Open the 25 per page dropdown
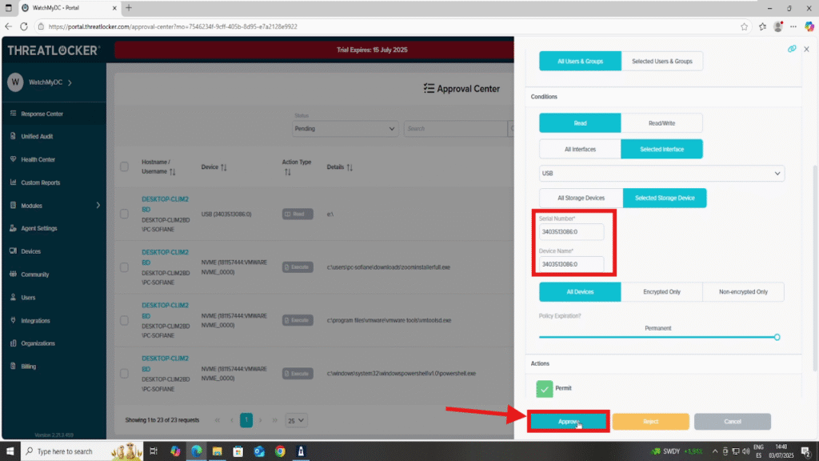The image size is (819, 461). (296, 420)
